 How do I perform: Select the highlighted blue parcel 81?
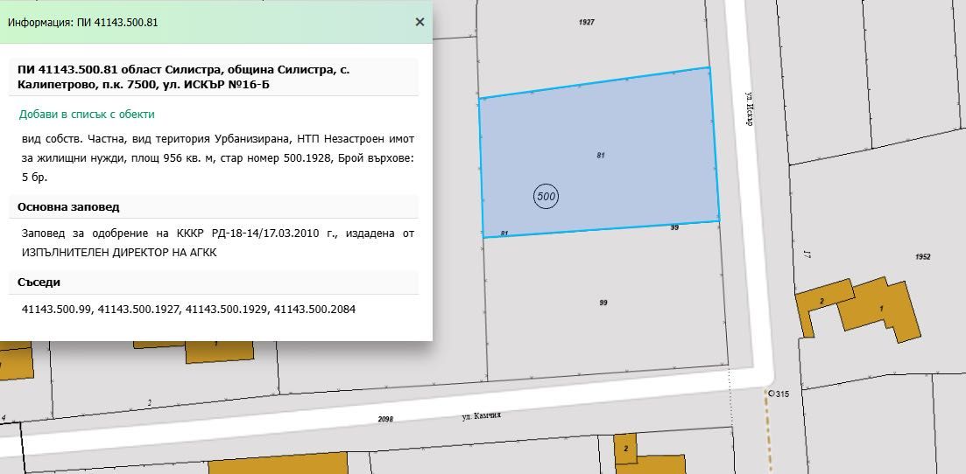point(599,152)
